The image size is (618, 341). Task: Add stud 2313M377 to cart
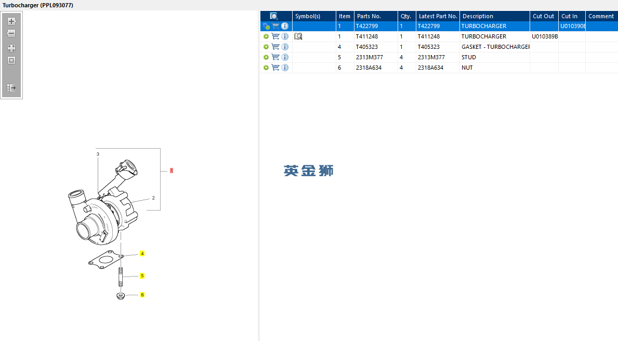(275, 57)
